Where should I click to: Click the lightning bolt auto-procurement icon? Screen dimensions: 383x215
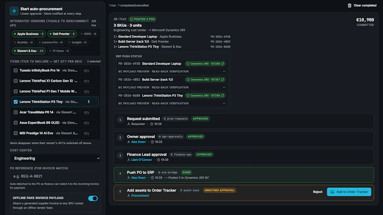click(x=14, y=11)
